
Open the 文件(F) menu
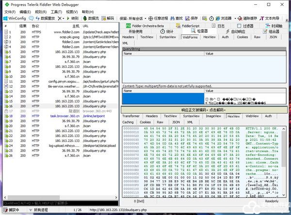(10, 12)
